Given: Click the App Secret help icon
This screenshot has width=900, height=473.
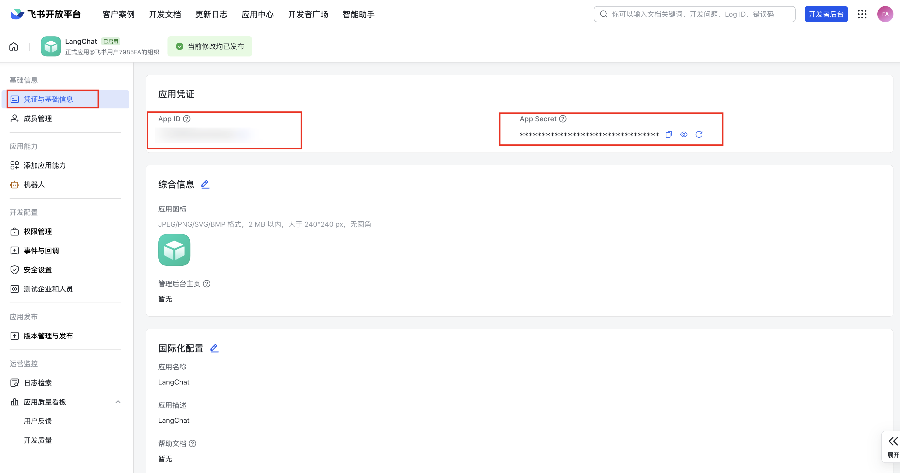Looking at the screenshot, I should (x=562, y=119).
